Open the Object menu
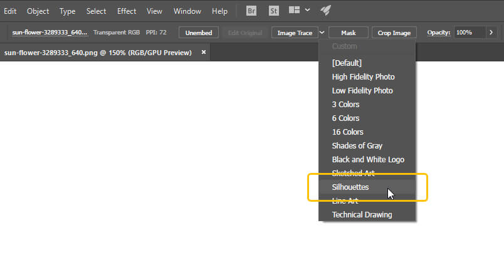 38,11
